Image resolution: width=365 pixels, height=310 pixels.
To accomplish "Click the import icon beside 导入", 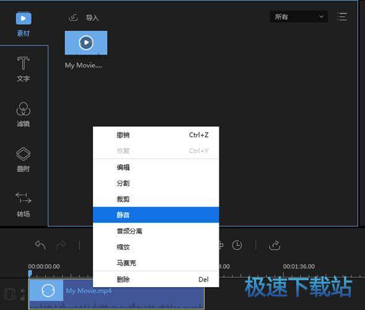I will [x=73, y=17].
